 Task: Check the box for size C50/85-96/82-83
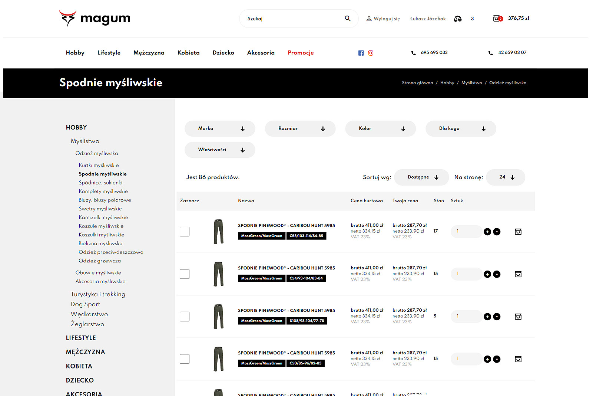pos(185,359)
